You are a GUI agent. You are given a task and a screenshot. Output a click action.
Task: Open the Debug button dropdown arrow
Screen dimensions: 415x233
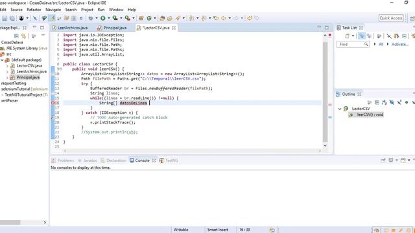pyautogui.click(x=97, y=18)
